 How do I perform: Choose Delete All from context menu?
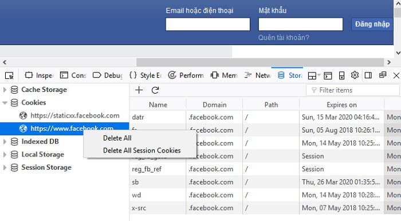(x=117, y=138)
